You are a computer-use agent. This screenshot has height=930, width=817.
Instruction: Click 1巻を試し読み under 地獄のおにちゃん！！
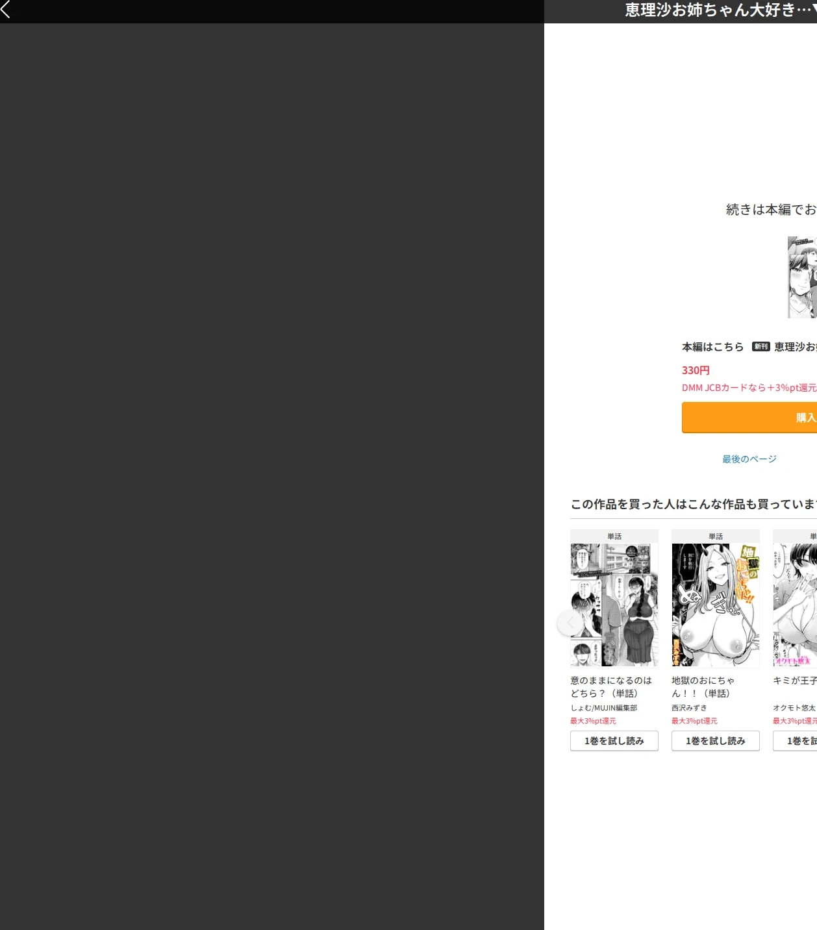pos(716,741)
